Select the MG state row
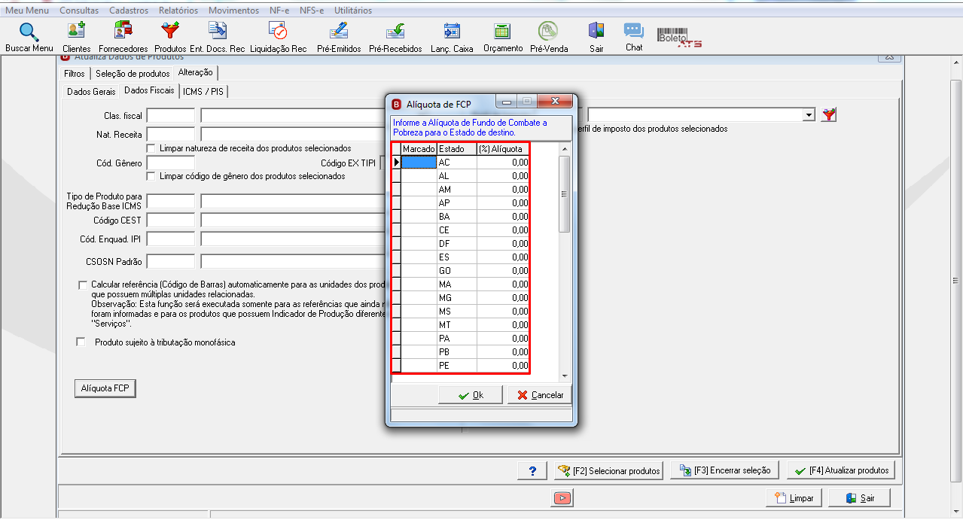Viewport: 963px width, 520px height. 461,297
